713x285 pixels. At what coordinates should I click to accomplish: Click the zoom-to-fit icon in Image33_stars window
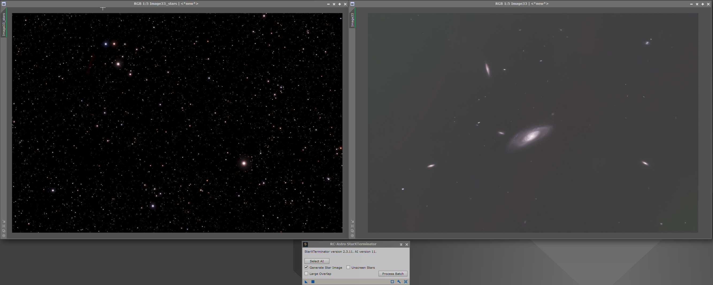(4, 226)
